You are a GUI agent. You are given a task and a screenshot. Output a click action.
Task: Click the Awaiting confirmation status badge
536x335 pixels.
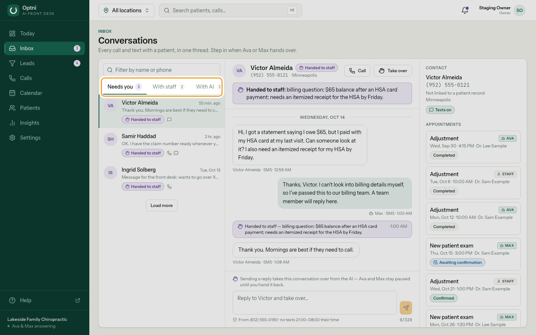coord(457,262)
